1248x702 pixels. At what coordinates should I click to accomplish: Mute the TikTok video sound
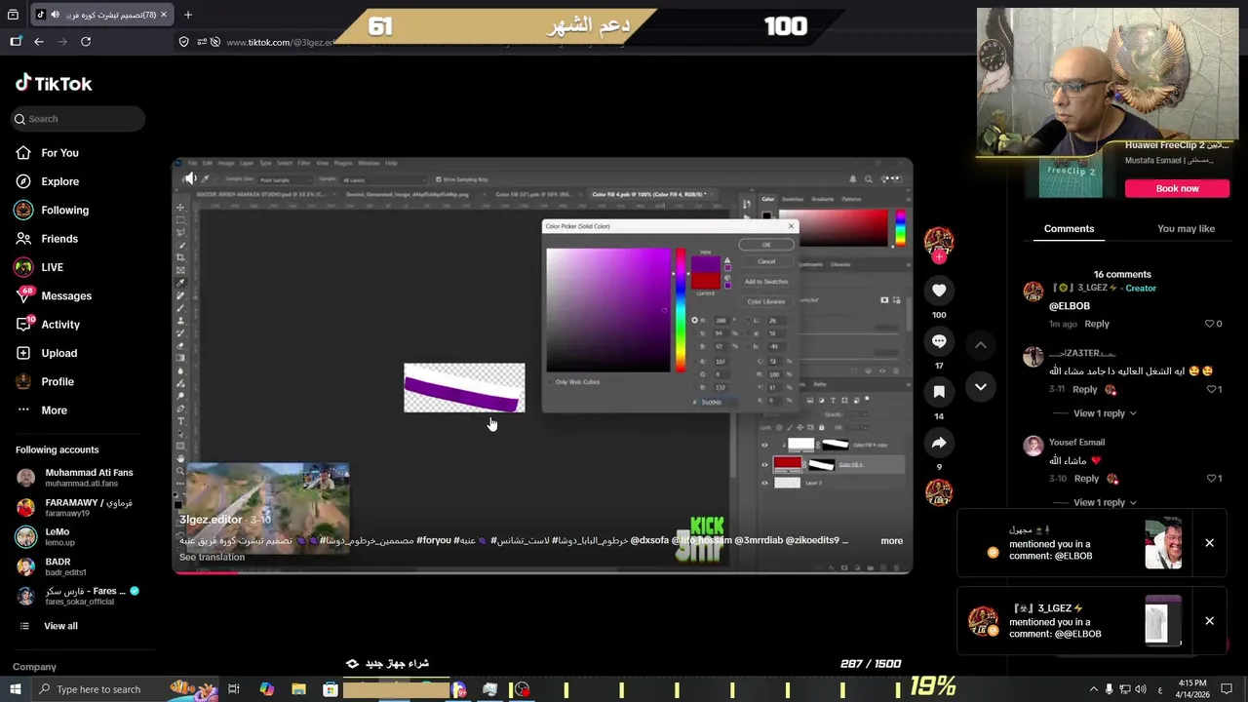[190, 178]
